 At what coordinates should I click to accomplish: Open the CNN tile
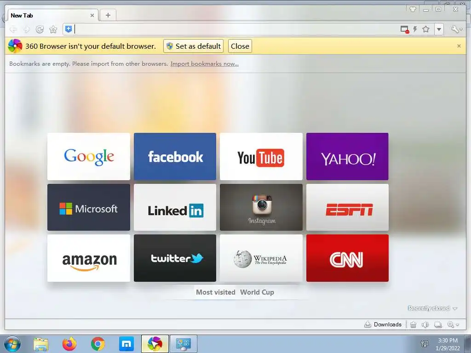click(x=347, y=258)
